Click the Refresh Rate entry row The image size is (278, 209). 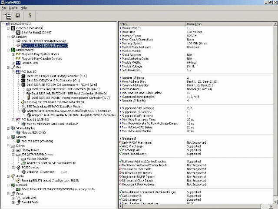[196, 89]
